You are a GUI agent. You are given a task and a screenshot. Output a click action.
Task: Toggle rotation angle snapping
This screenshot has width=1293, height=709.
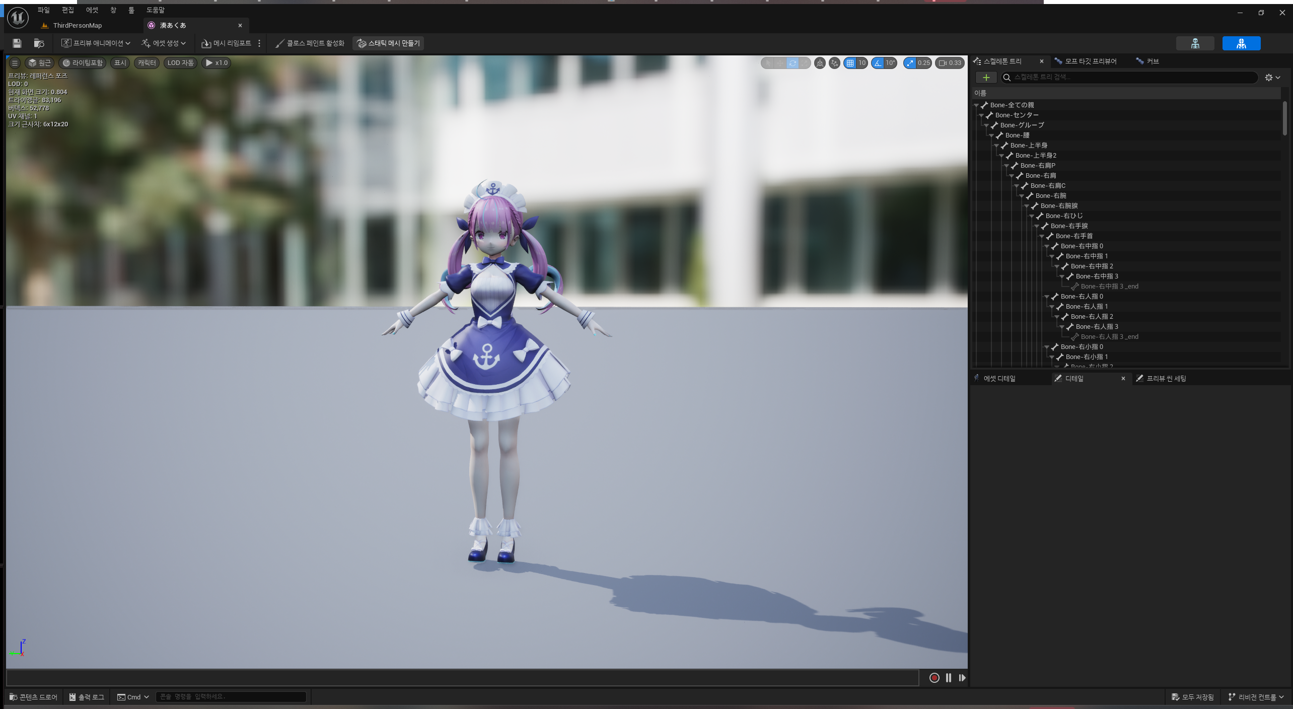[878, 63]
